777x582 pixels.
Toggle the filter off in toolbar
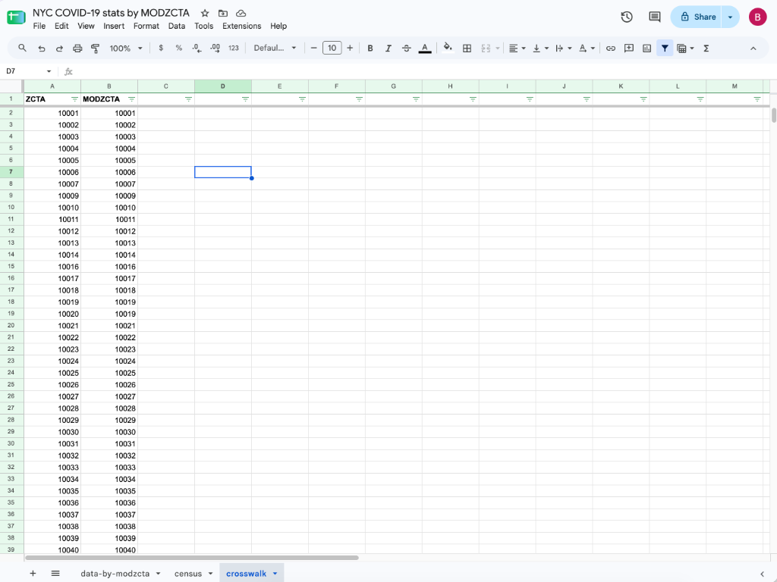[665, 48]
